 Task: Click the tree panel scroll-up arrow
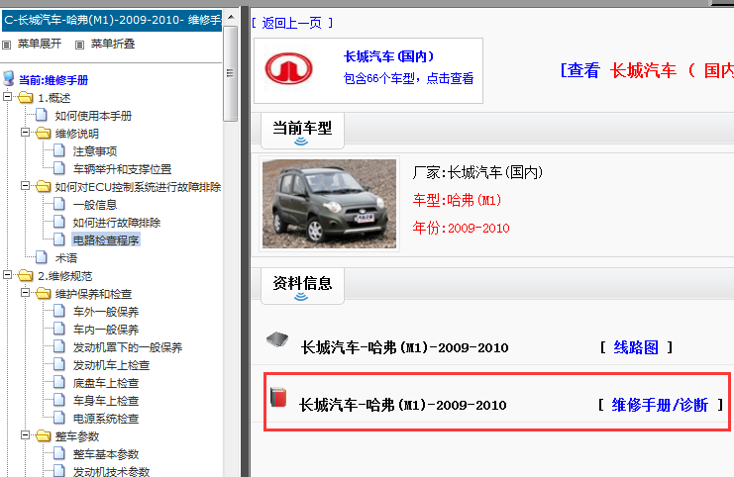(x=231, y=17)
